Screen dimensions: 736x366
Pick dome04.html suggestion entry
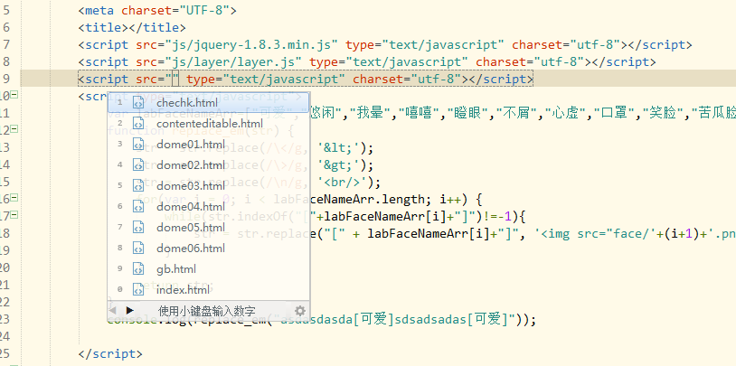[208, 206]
